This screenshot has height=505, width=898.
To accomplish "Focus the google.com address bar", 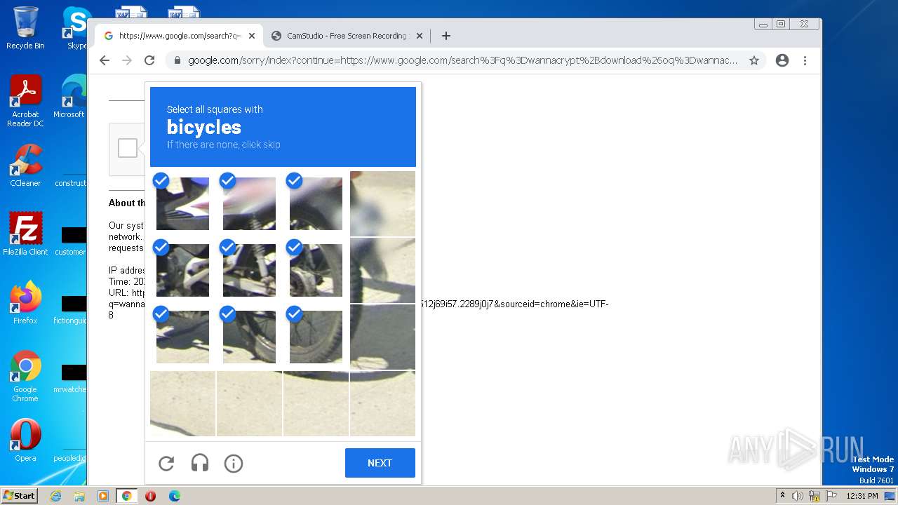I will (x=462, y=60).
